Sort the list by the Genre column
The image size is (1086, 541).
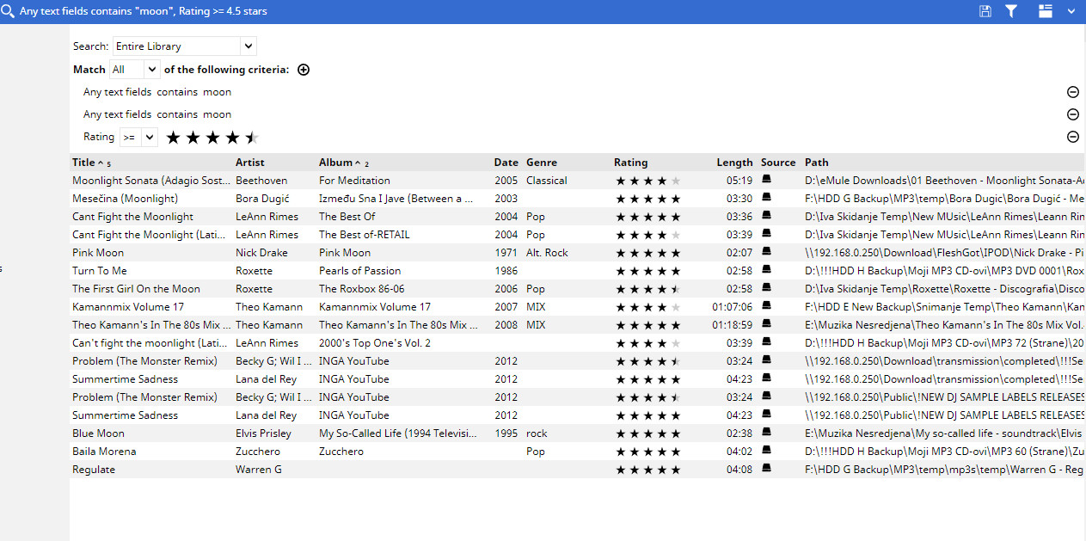[x=542, y=163]
